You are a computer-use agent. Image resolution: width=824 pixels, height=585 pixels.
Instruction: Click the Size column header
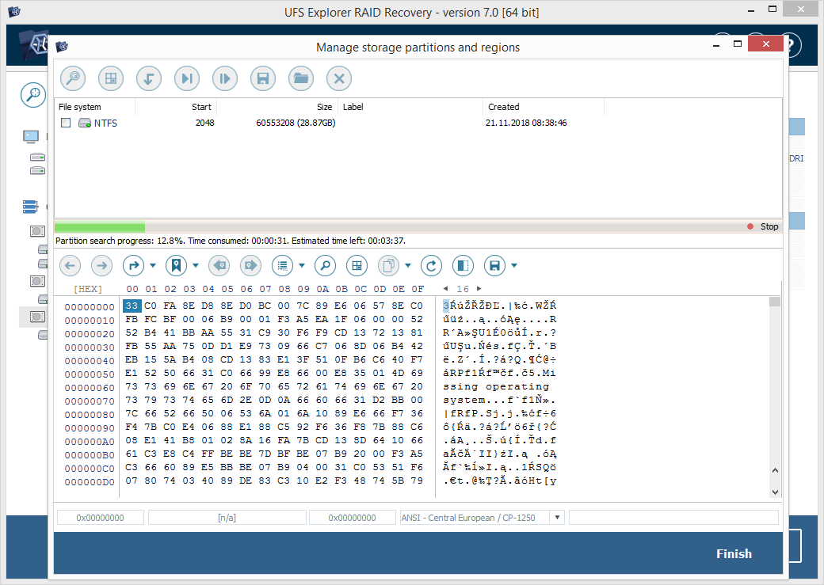click(277, 107)
